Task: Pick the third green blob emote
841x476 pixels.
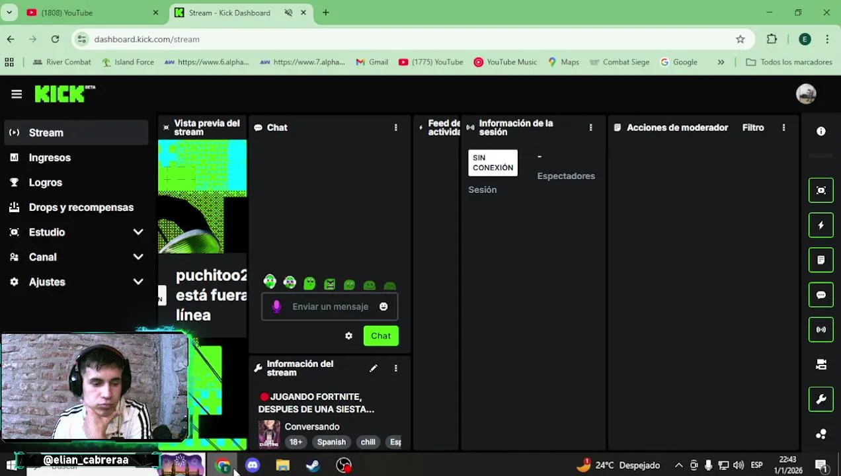Action: [309, 284]
